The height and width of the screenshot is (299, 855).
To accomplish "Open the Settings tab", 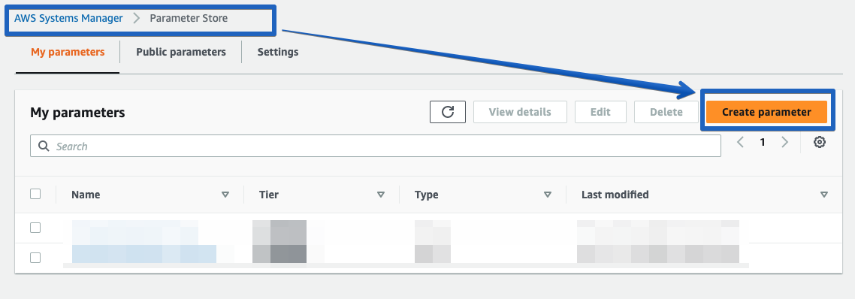I will pos(278,53).
